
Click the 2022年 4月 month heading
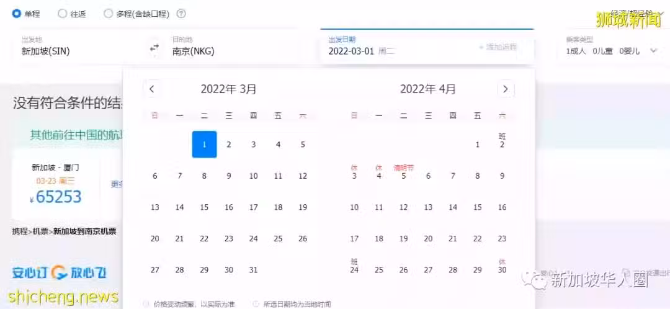coord(427,89)
